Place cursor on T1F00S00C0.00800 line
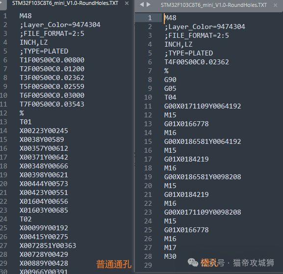 52,60
